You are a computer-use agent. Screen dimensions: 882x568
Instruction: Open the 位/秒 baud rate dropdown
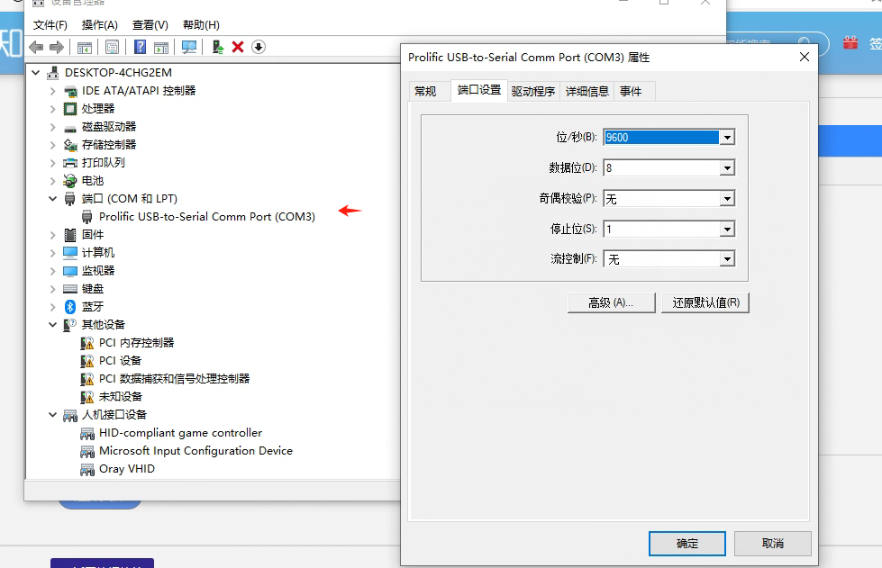pyautogui.click(x=727, y=138)
